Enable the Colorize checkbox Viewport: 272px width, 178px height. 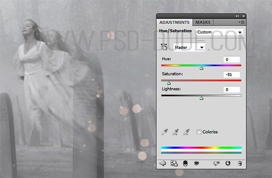point(199,132)
